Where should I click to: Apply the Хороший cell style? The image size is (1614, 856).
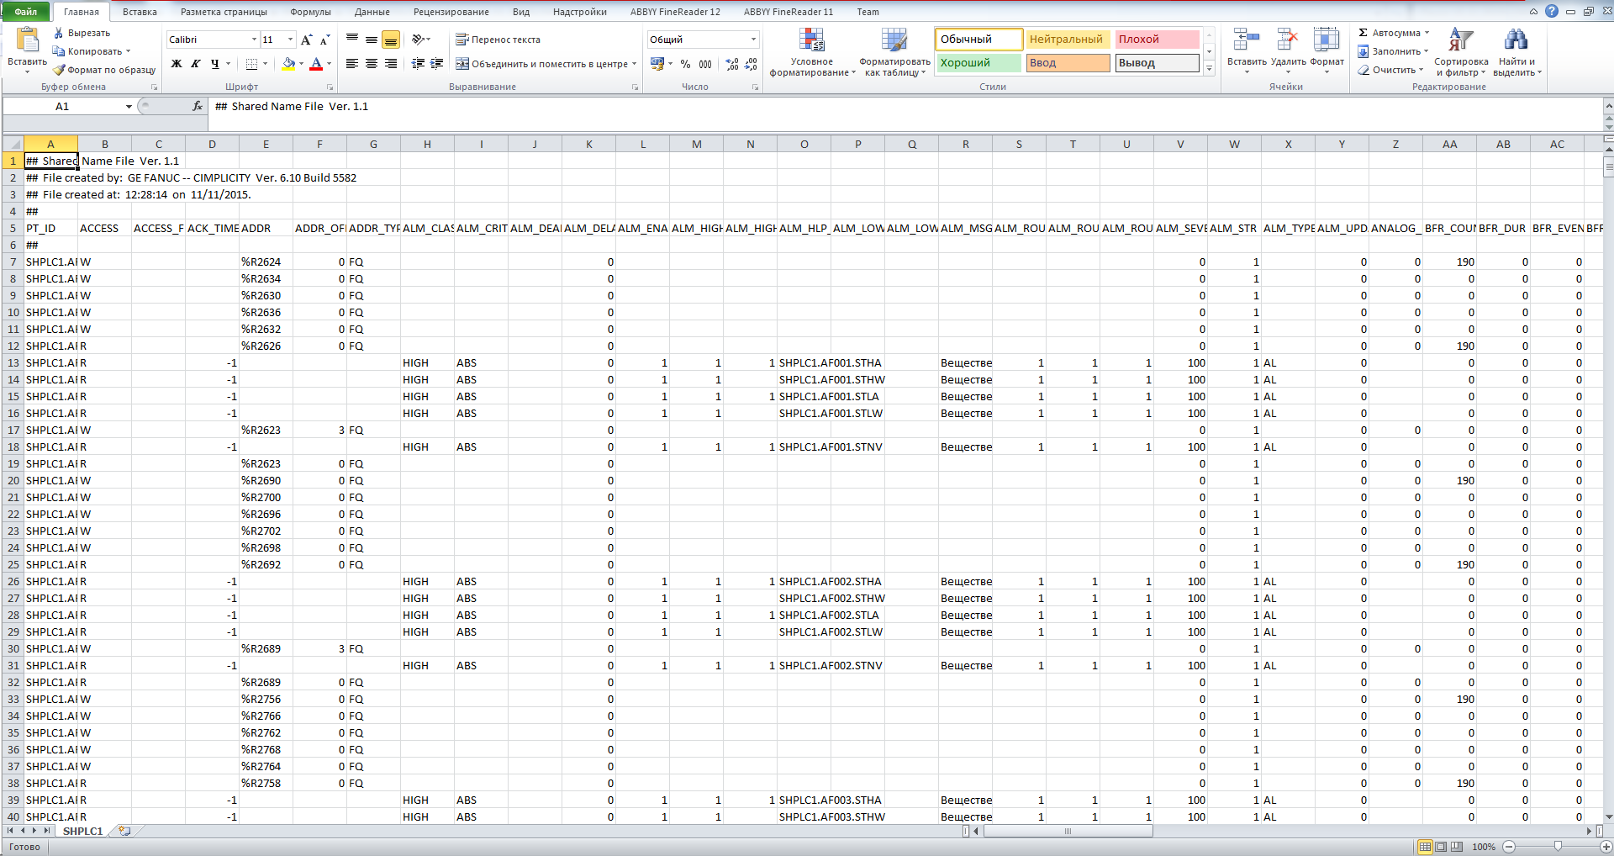point(978,63)
